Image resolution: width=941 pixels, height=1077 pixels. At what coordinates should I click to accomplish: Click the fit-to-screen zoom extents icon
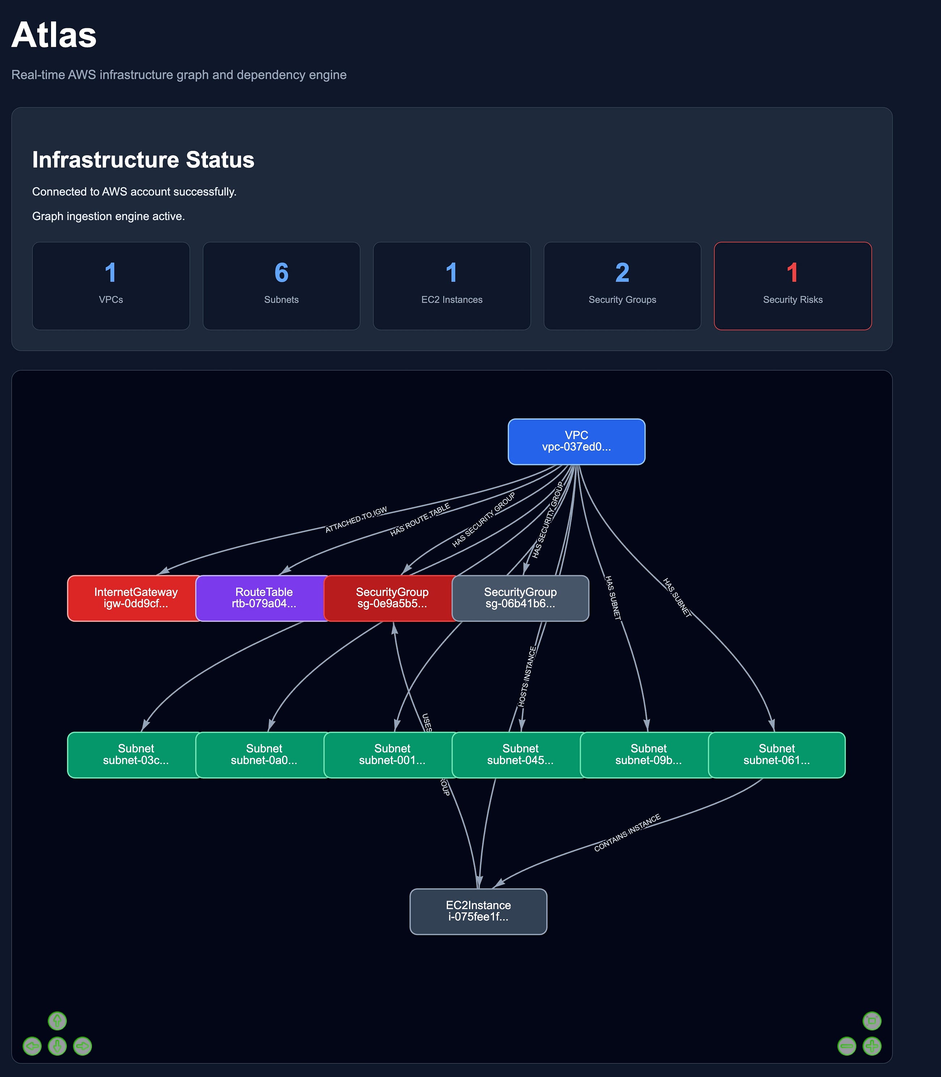(x=872, y=1021)
